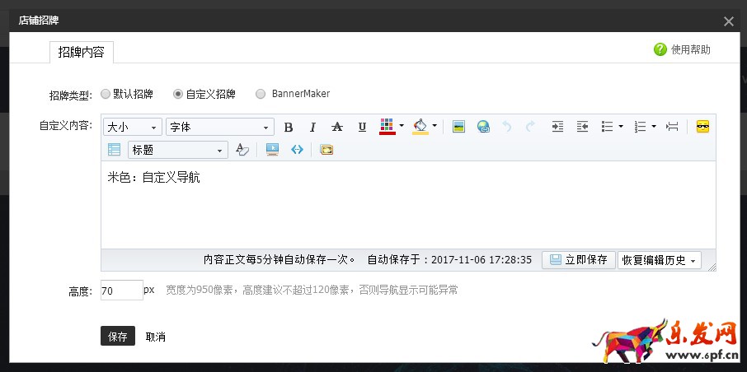The height and width of the screenshot is (372, 747).
Task: Click the redo arrow
Action: pos(530,127)
